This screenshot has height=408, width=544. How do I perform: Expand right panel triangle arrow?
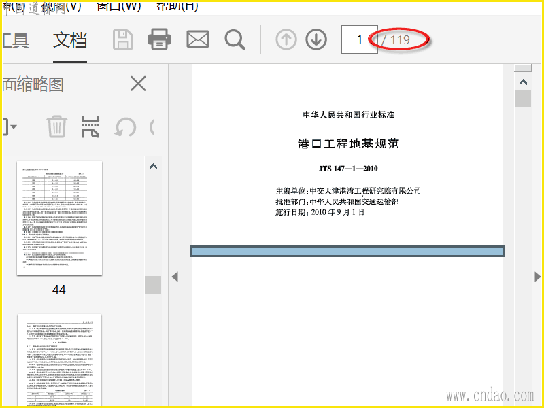(538, 277)
